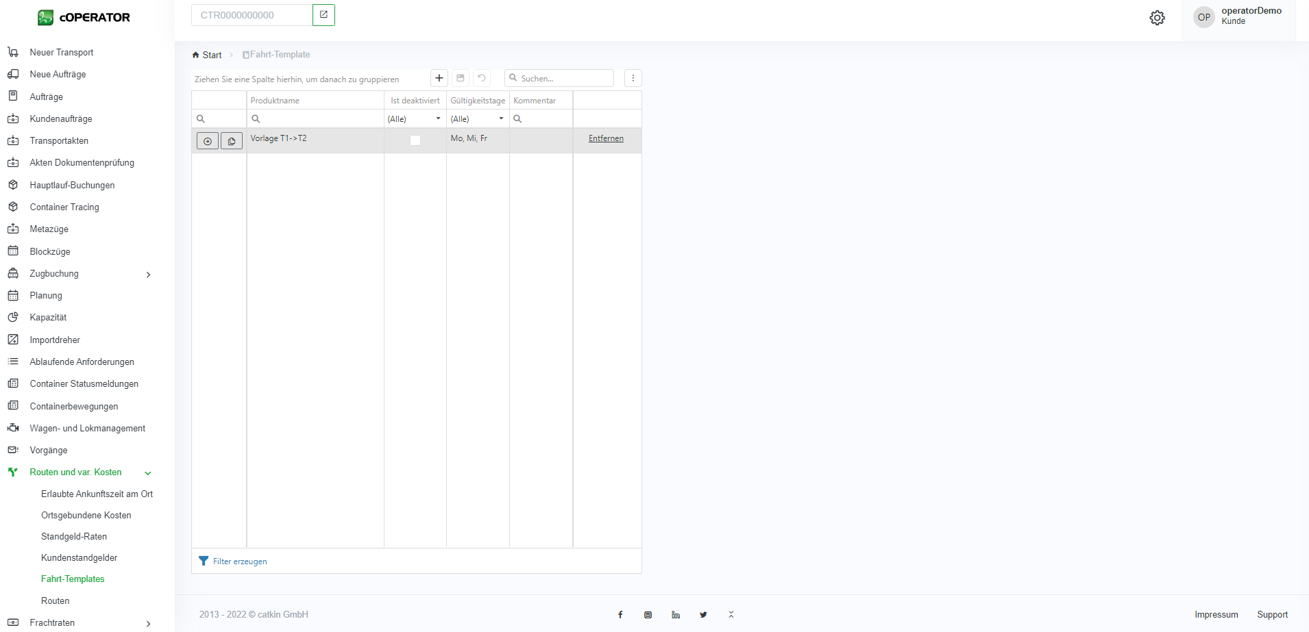
Task: Collapse the Routen und var. Kosten section
Action: 148,473
